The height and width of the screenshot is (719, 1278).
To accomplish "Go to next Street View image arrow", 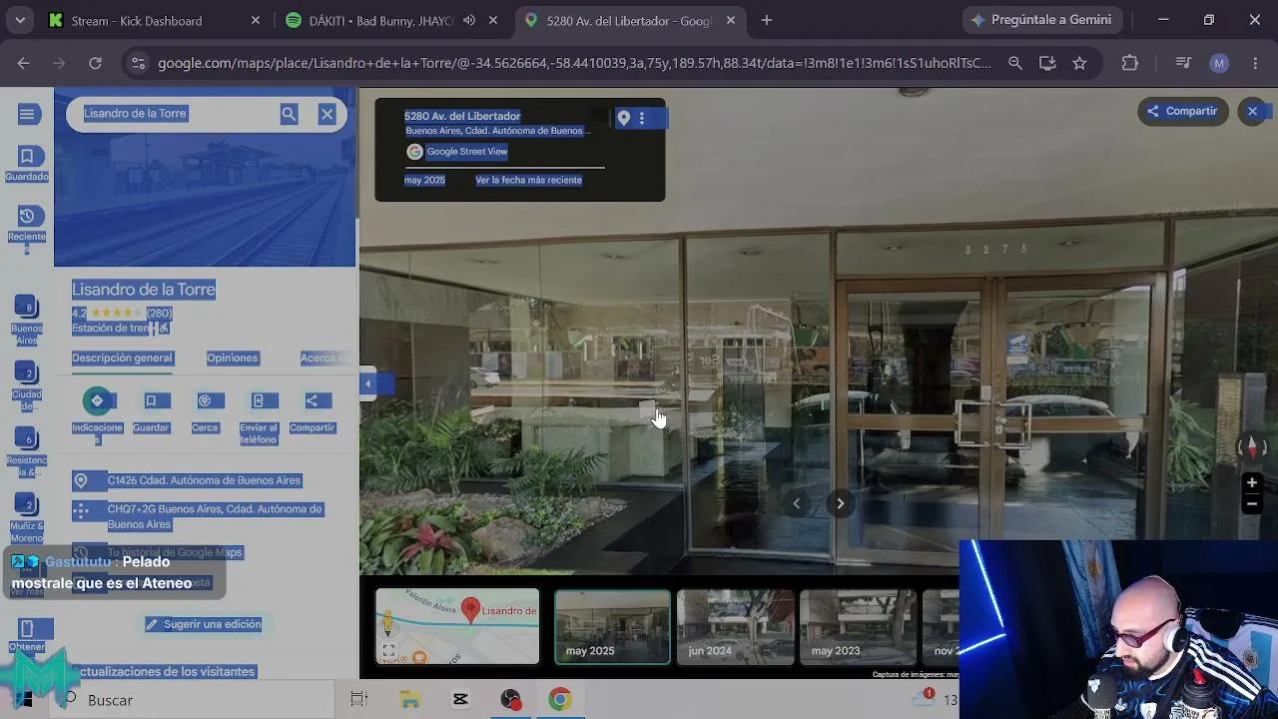I will 840,503.
